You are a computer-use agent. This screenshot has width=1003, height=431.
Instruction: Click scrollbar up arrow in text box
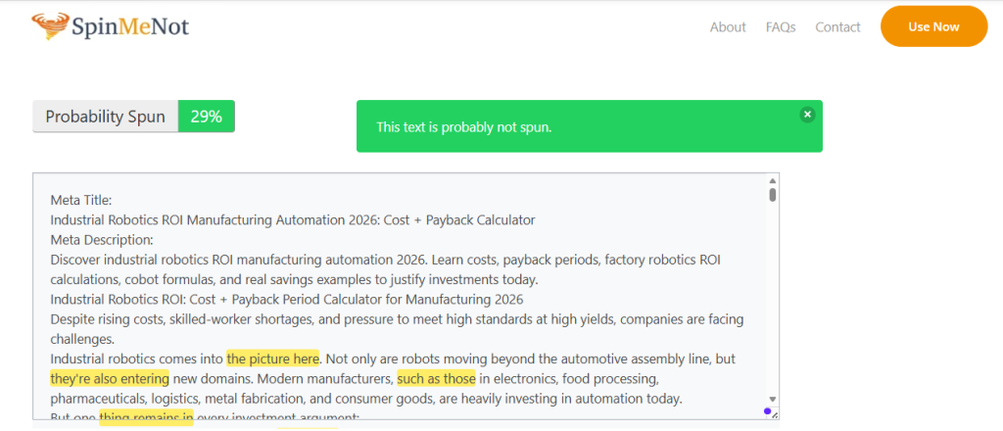coord(773,181)
